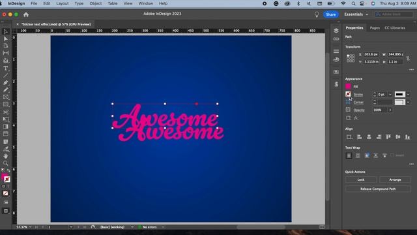Viewport: 417px width, 235px height.
Task: Open the Layout menu
Action: click(x=63, y=3)
